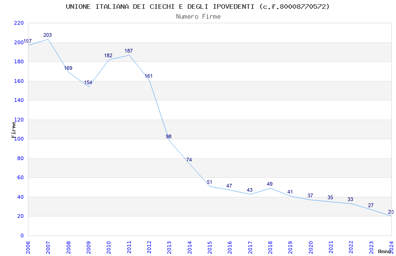Click the x-axis year label 2018
Image resolution: width=396 pixels, height=256 pixels.
tap(270, 248)
